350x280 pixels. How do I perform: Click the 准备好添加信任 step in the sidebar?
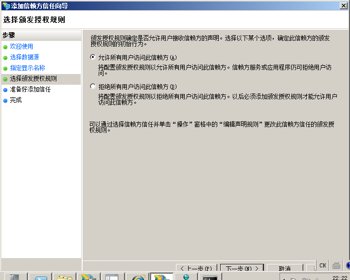(x=30, y=89)
